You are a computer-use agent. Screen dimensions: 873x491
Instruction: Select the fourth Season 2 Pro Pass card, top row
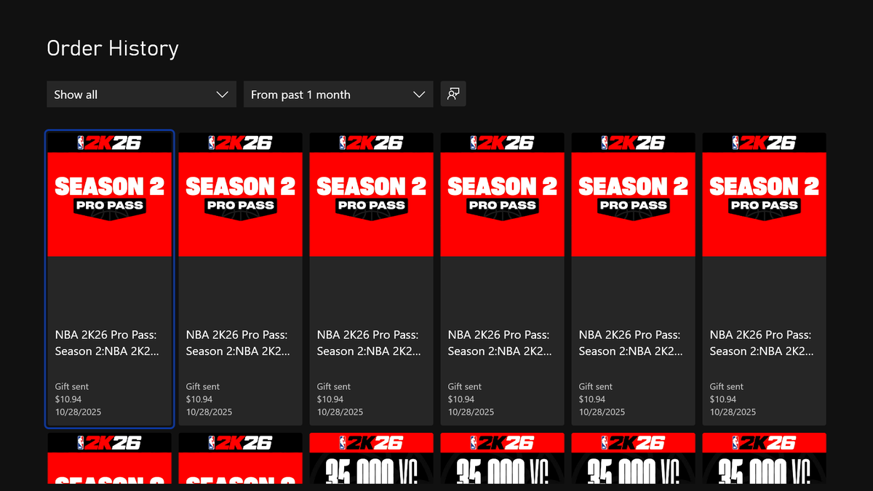pyautogui.click(x=503, y=279)
